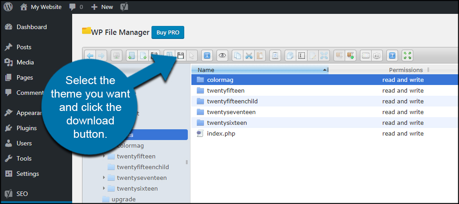The width and height of the screenshot is (459, 204).
Task: Select the twentyseventeen folder in file list
Action: coord(325,112)
